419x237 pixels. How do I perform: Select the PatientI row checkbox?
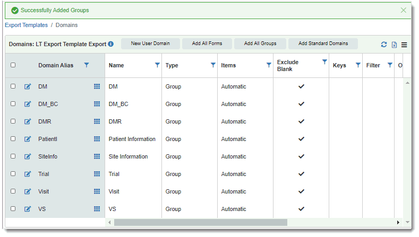[13, 139]
